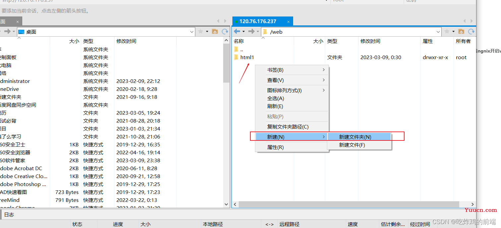Click the parent '..' folder icon
Screen dimensions: 501x228
[x=236, y=49]
